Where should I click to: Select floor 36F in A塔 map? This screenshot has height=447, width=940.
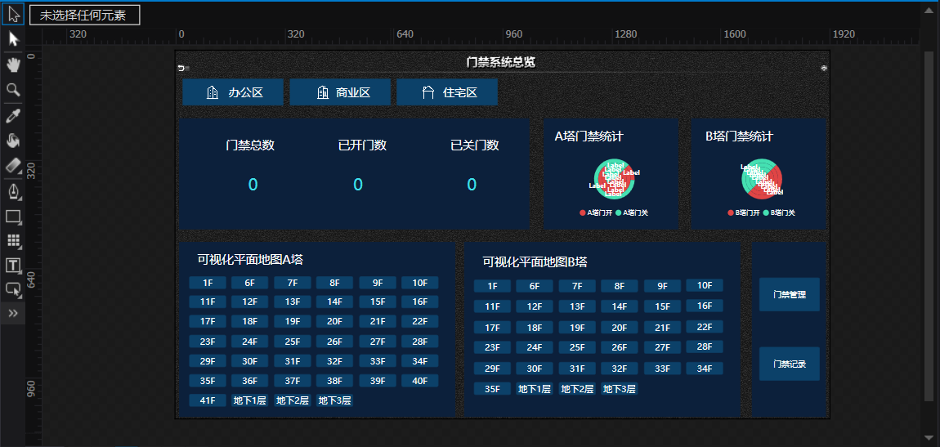tap(249, 381)
